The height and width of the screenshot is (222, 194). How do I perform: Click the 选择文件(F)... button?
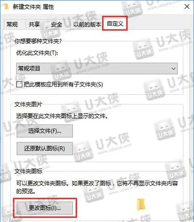click(x=45, y=131)
